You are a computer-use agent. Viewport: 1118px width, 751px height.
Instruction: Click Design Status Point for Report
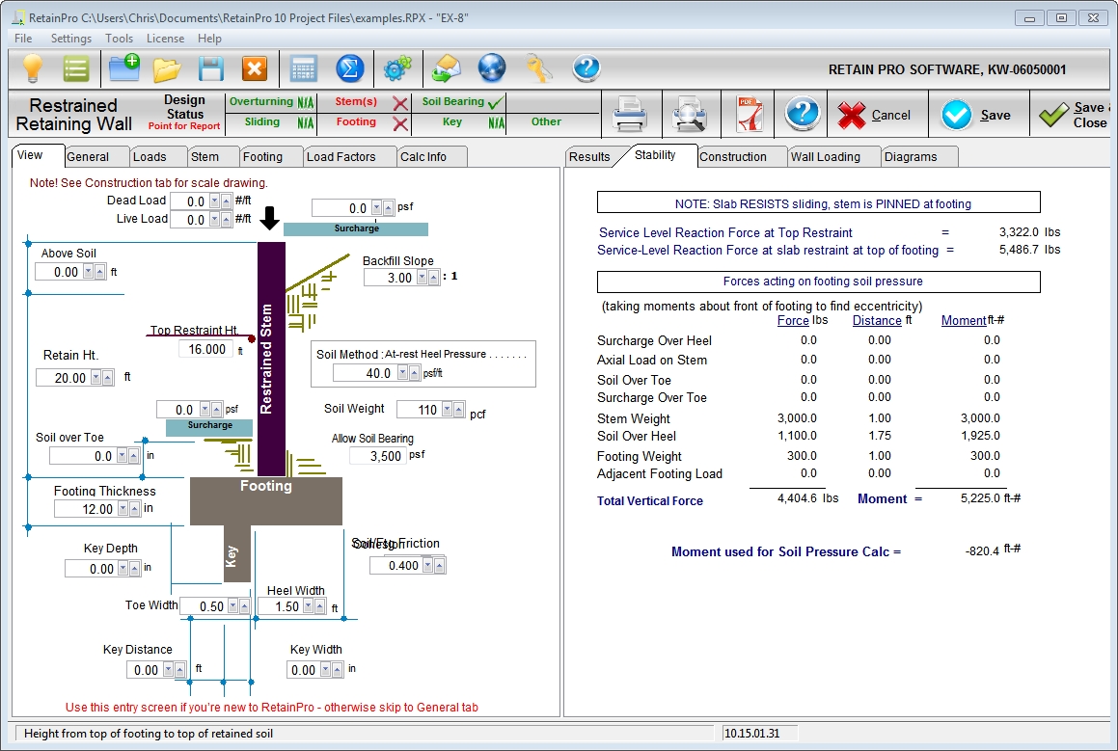tap(184, 113)
